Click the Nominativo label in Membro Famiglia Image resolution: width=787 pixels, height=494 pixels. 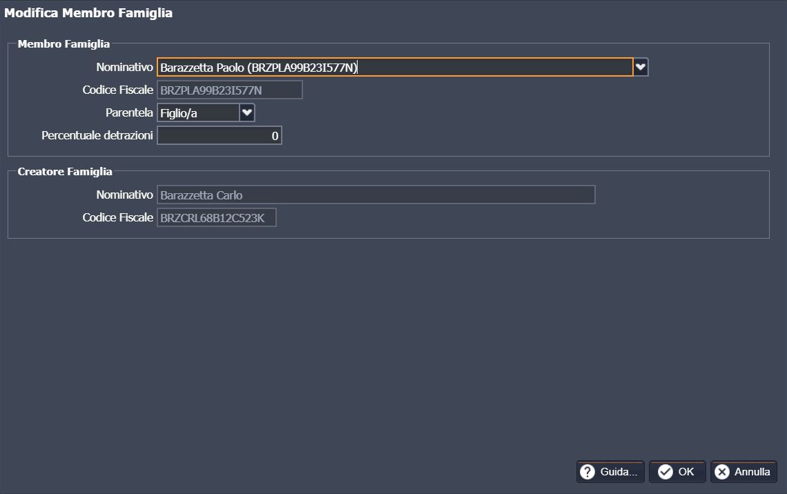(x=124, y=67)
